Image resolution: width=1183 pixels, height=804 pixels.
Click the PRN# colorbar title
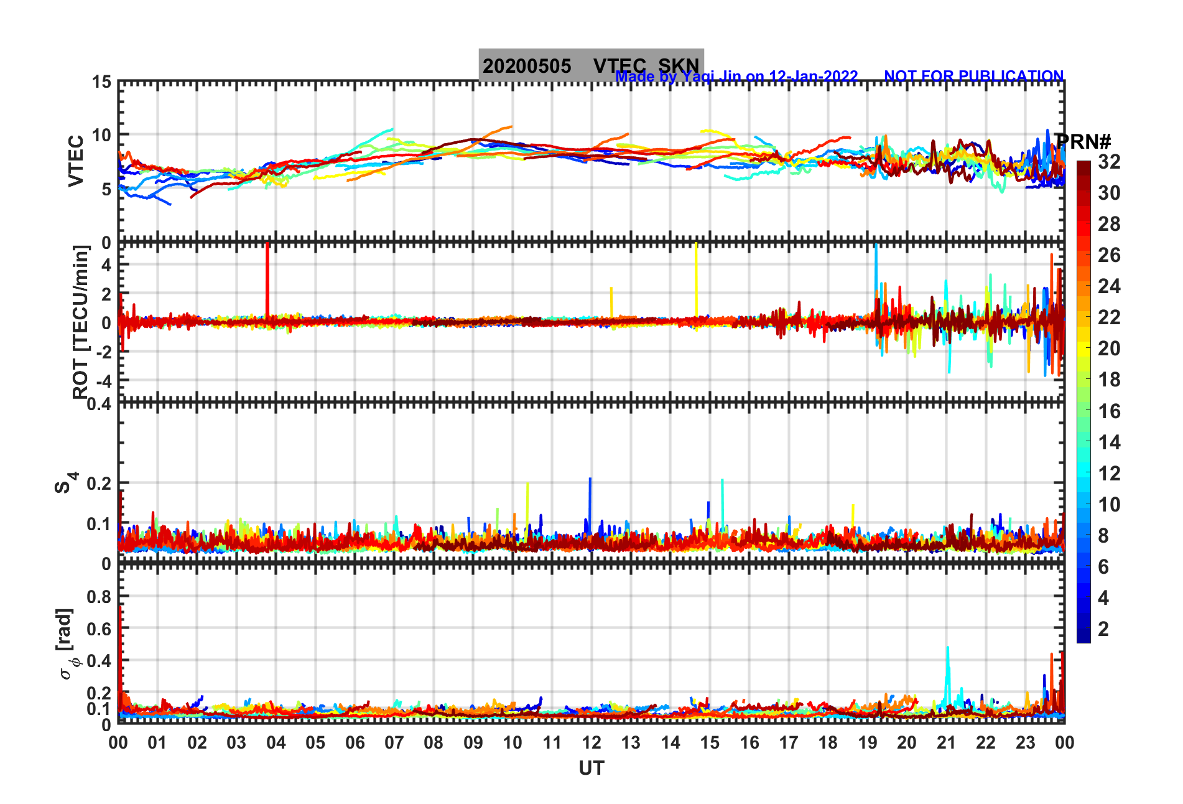coord(1083,142)
